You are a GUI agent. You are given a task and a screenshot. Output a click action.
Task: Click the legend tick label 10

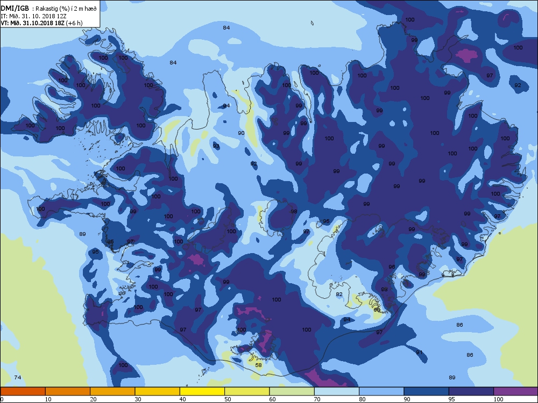[48, 399]
